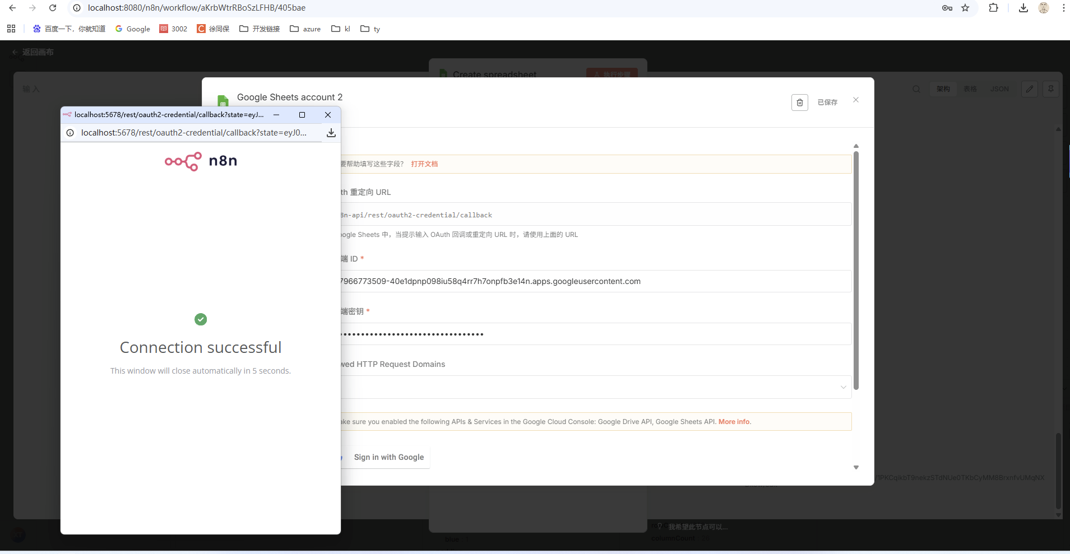The width and height of the screenshot is (1070, 554).
Task: Click the browser back arrow
Action: [x=12, y=8]
